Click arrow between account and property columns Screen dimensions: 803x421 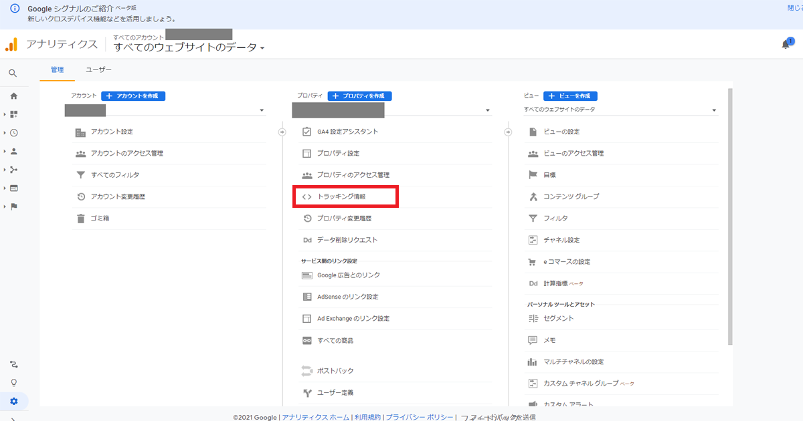point(282,132)
